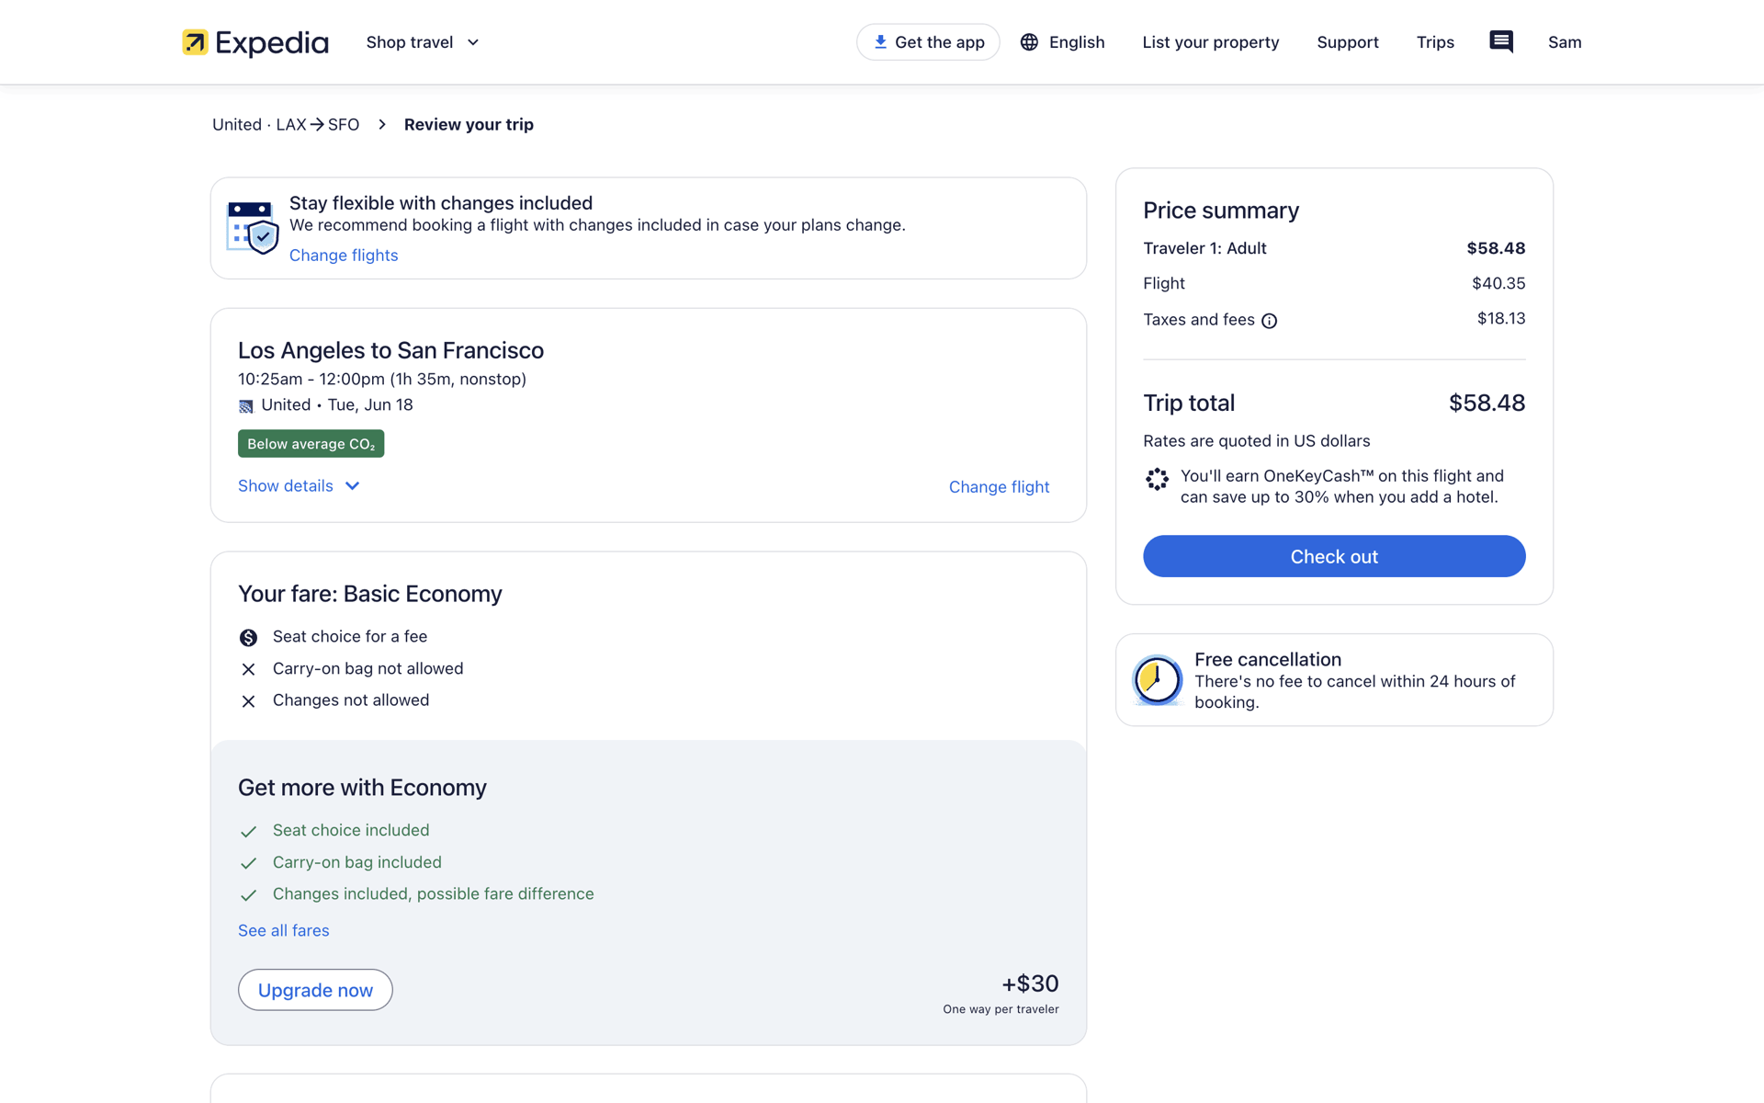This screenshot has height=1103, width=1764.
Task: Click the Trip total amount $58.48
Action: point(1487,403)
